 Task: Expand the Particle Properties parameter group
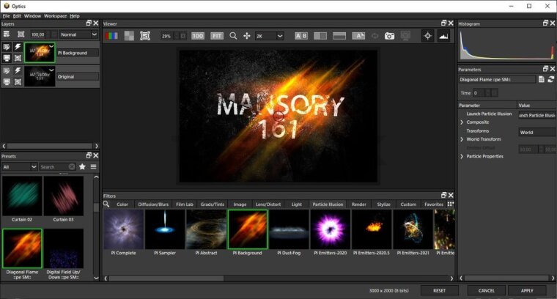click(x=461, y=156)
